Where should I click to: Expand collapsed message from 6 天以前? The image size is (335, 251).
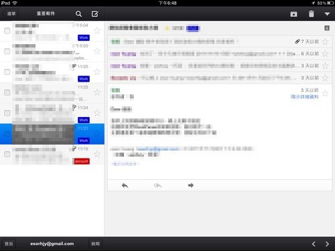click(219, 54)
